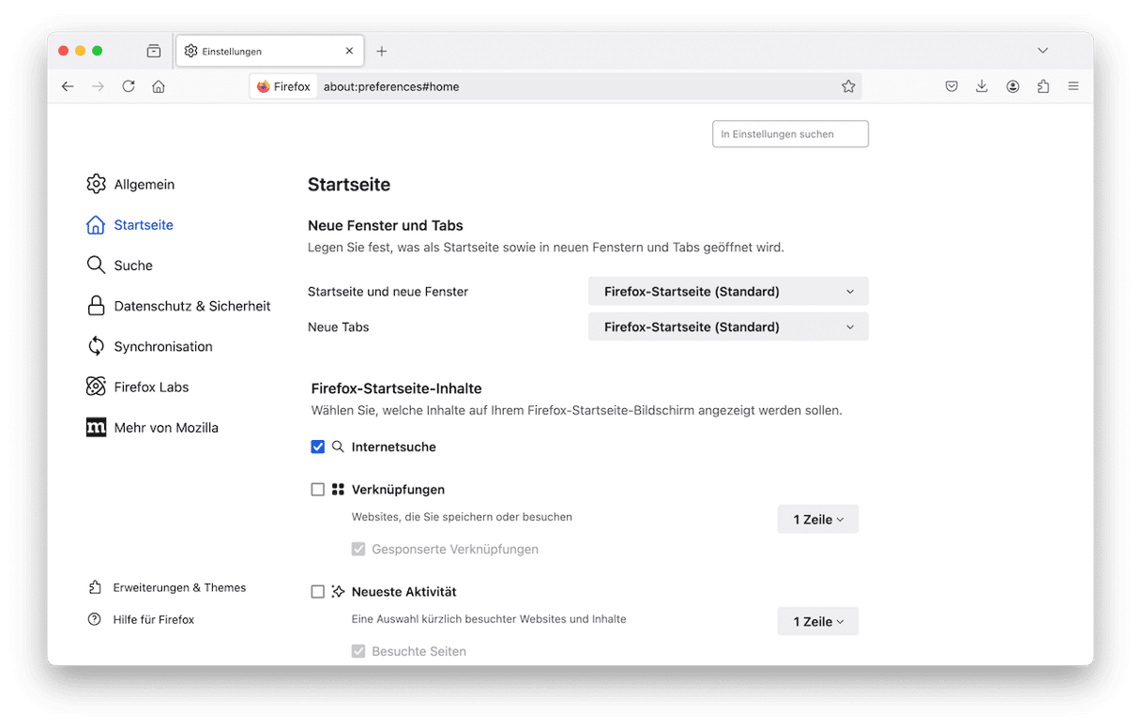Open the extensions puzzle icon
This screenshot has height=728, width=1141.
1043,86
